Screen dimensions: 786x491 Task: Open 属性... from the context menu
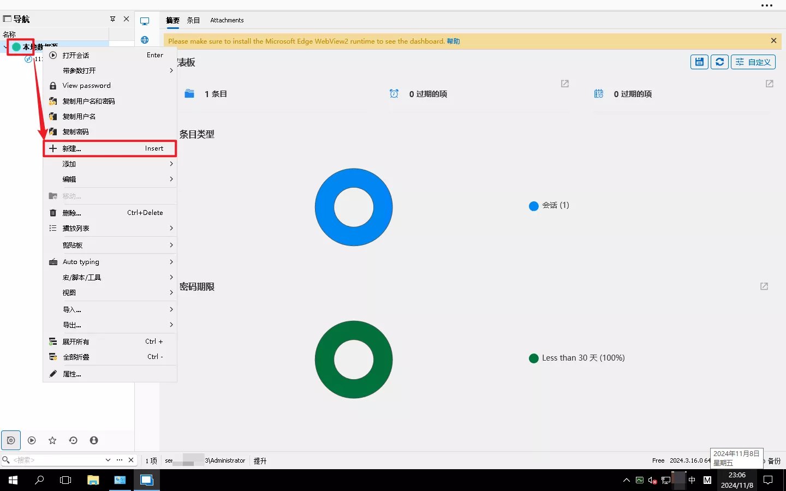click(110, 374)
